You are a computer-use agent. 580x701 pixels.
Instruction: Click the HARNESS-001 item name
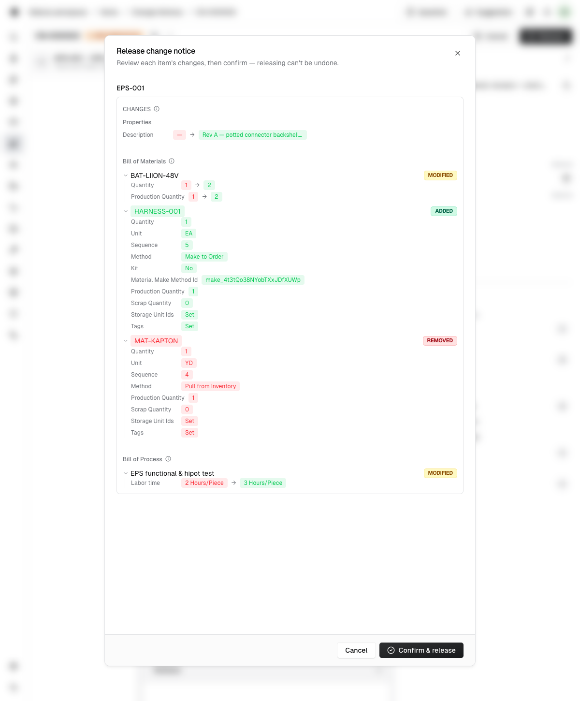[x=158, y=211]
